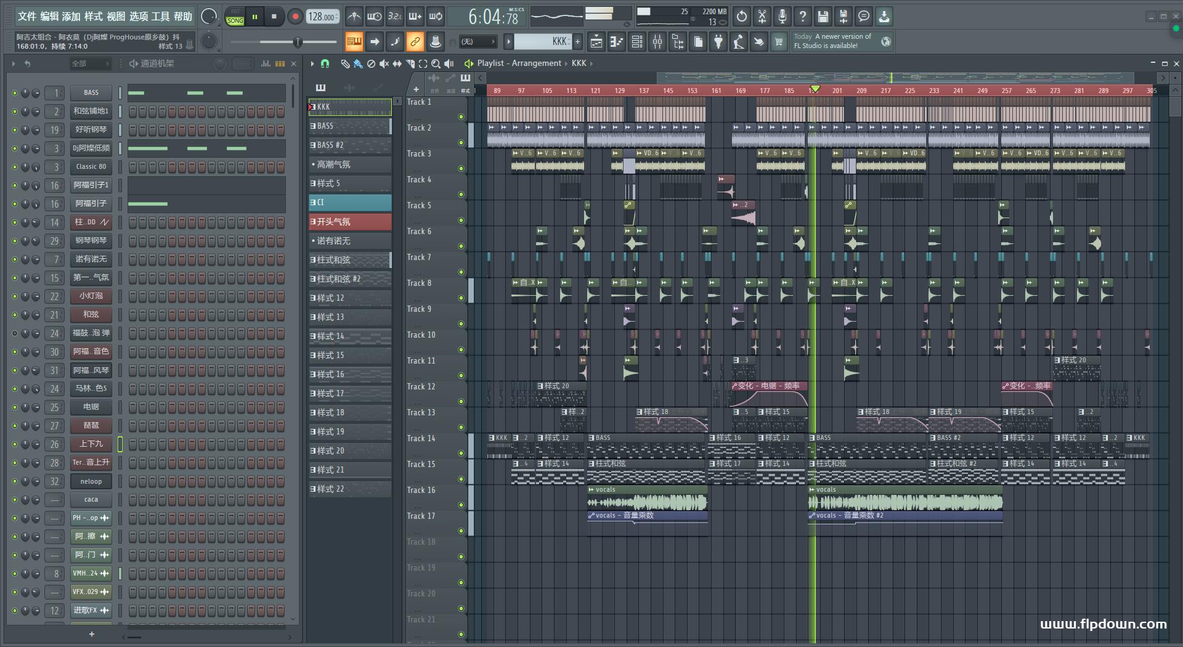Open the Piano roll view icon
The image size is (1183, 647).
tap(617, 42)
